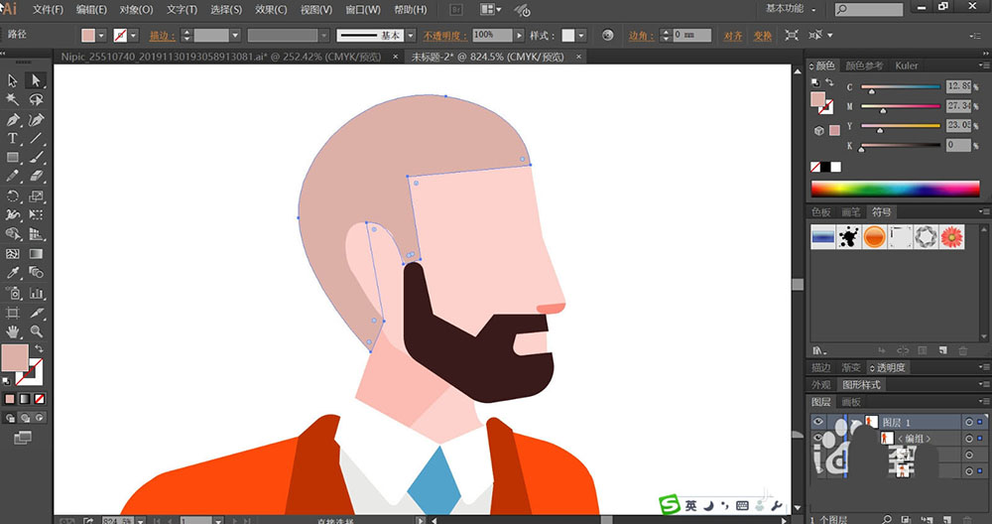Click the CMYK color spectrum bar

(x=895, y=188)
